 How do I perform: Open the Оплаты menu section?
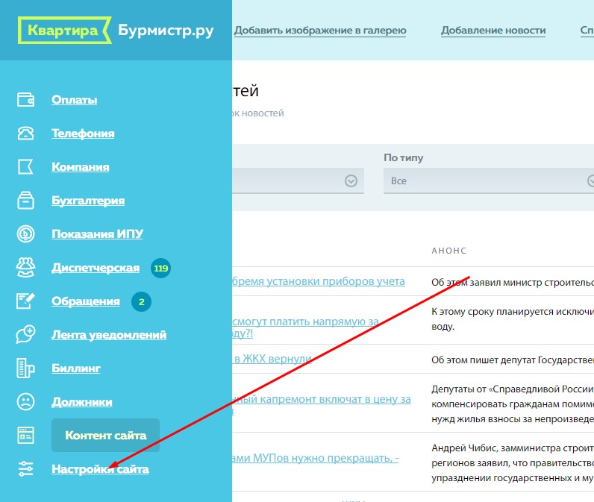point(75,100)
